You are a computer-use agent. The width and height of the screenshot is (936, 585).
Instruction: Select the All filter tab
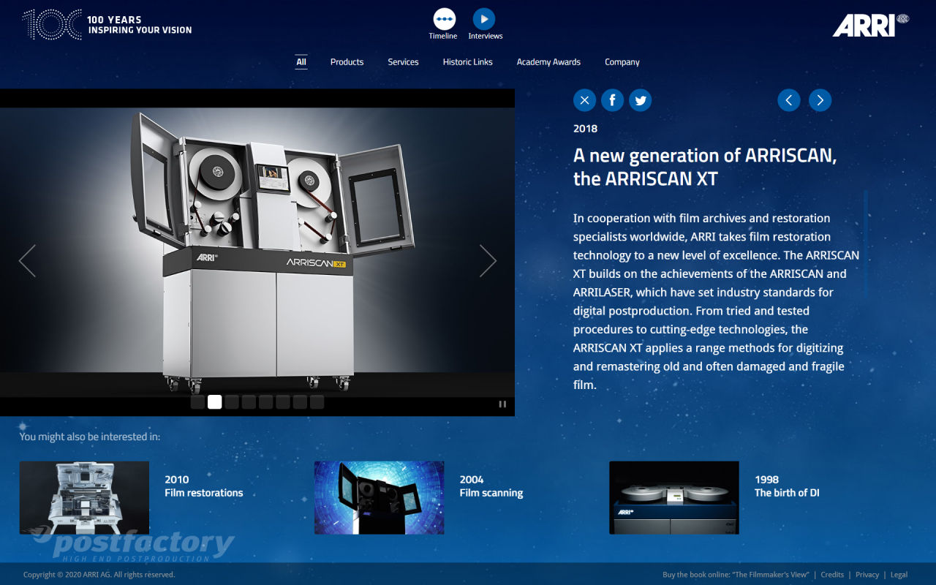pos(301,62)
